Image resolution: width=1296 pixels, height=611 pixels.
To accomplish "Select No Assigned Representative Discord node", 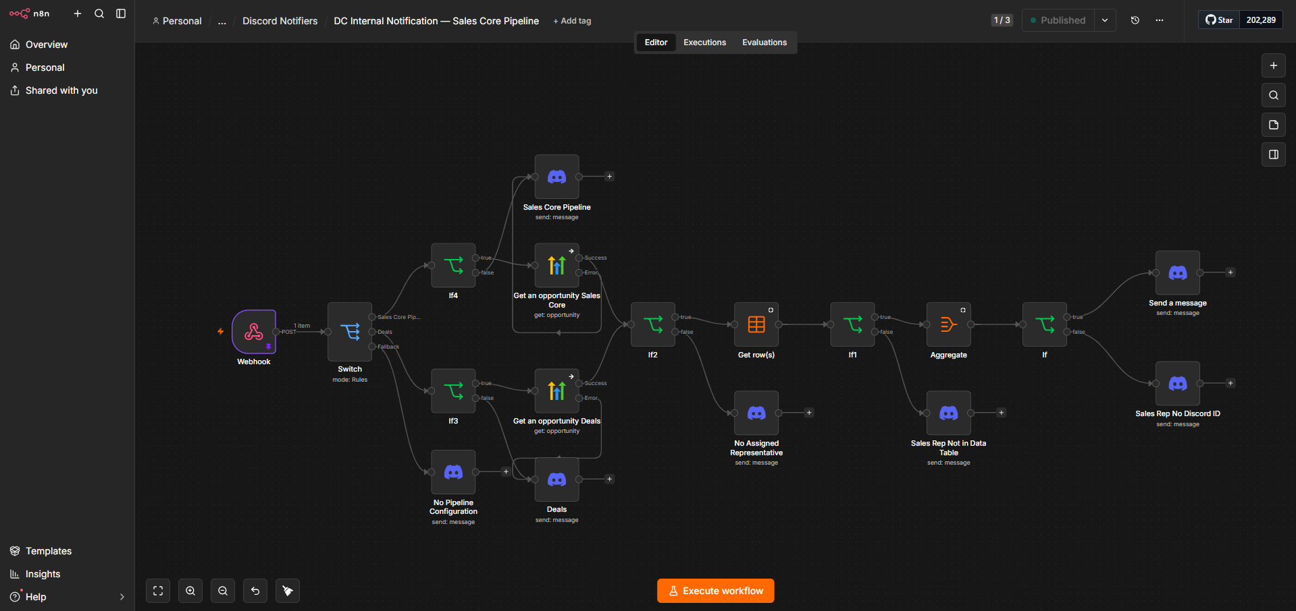I will (x=756, y=413).
